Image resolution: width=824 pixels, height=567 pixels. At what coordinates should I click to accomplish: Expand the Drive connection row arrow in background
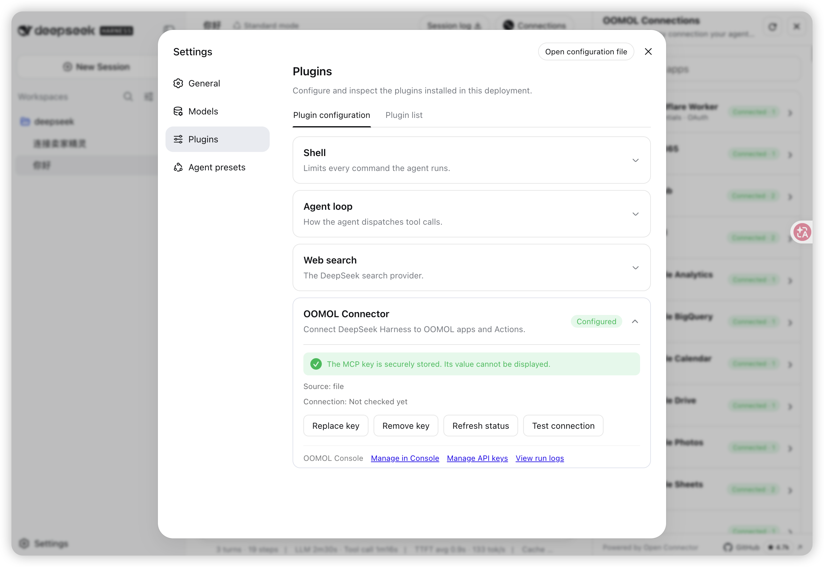(x=790, y=406)
